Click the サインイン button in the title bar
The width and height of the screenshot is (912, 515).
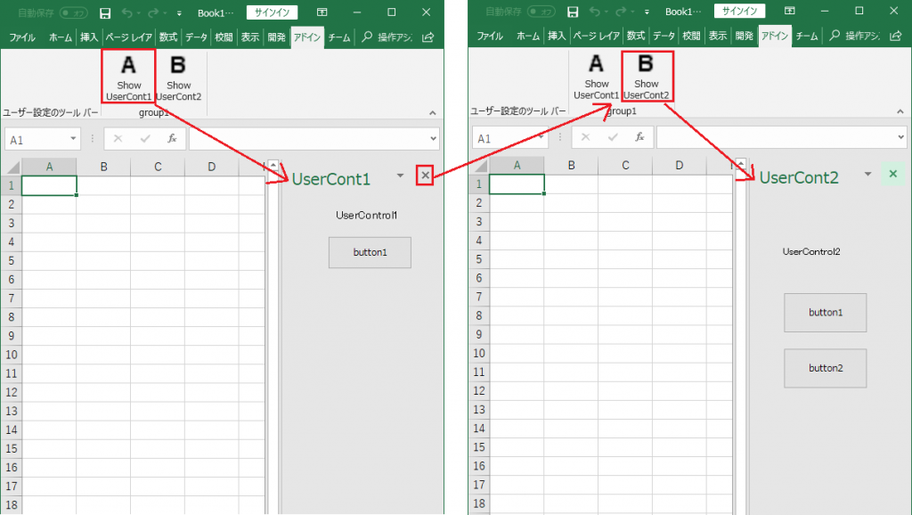tap(272, 12)
